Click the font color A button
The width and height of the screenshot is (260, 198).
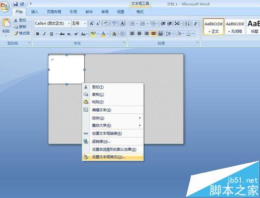(103, 34)
